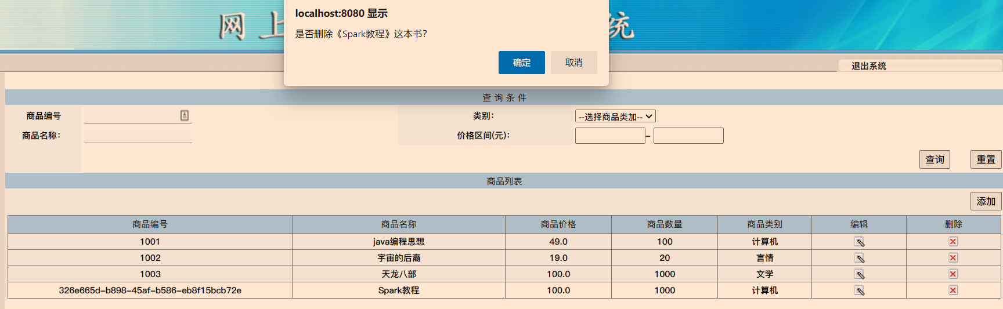Viewport: 1003px width, 309px height.
Task: Click the 删除 column header
Action: pyautogui.click(x=953, y=224)
